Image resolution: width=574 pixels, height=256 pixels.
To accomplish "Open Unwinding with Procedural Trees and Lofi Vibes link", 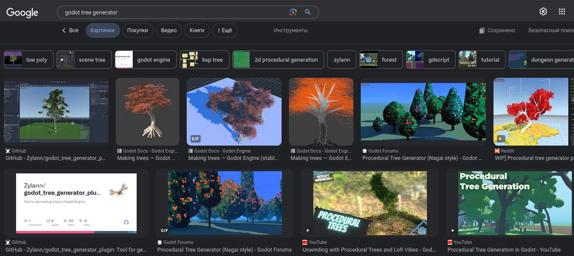I will 369,250.
